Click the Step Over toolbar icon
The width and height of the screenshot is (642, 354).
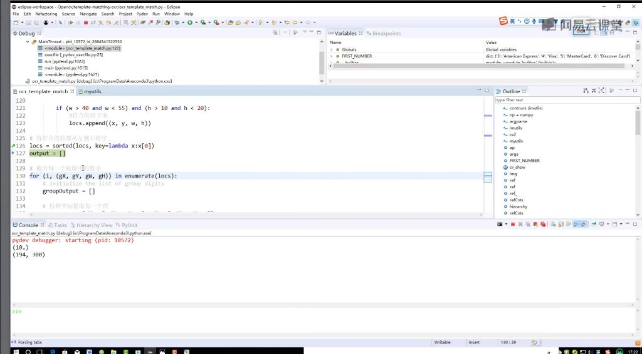pyautogui.click(x=108, y=23)
